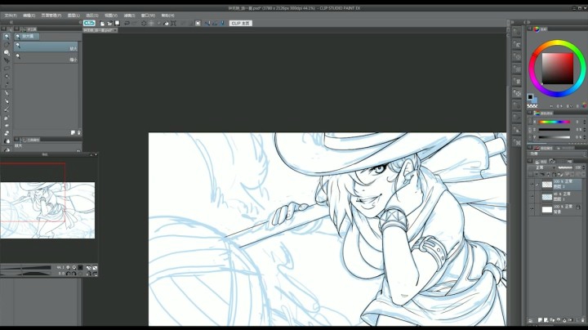Click the rotate icon in navigator panel bottom

point(69,274)
